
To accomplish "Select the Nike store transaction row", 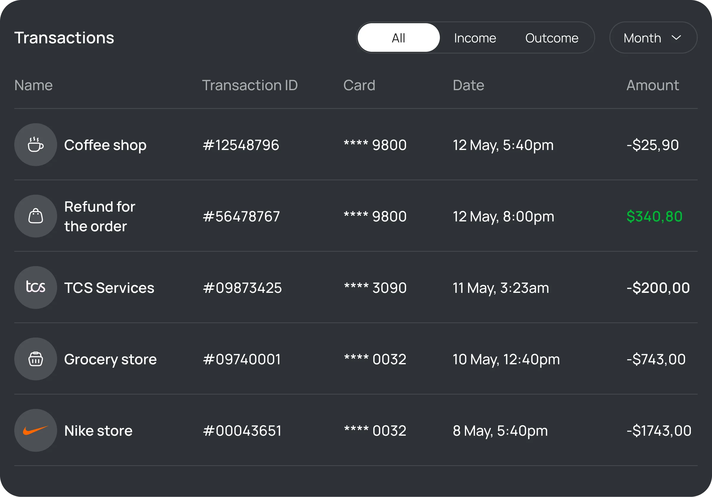I will (341, 430).
